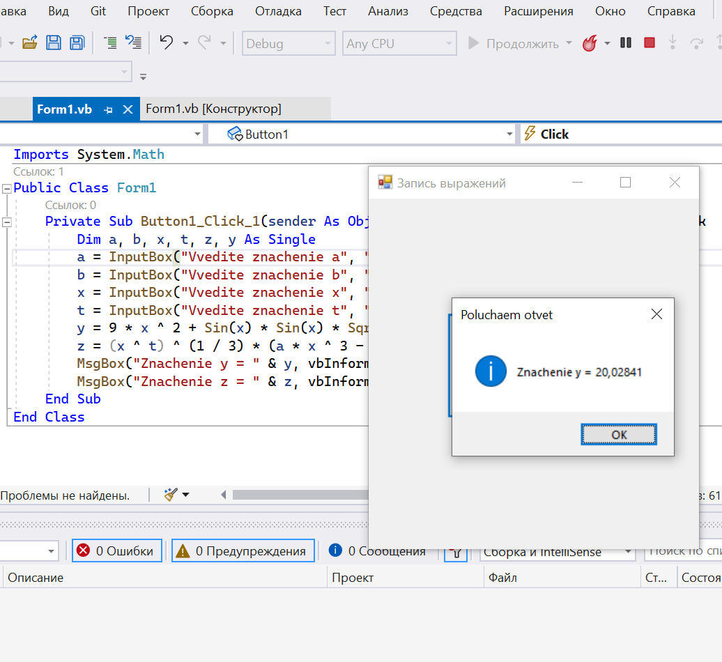The width and height of the screenshot is (722, 662).
Task: Open the Git menu
Action: pos(98,11)
